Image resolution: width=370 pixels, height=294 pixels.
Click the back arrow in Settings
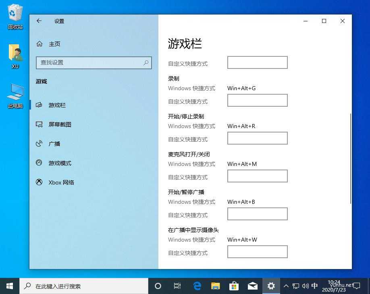39,21
